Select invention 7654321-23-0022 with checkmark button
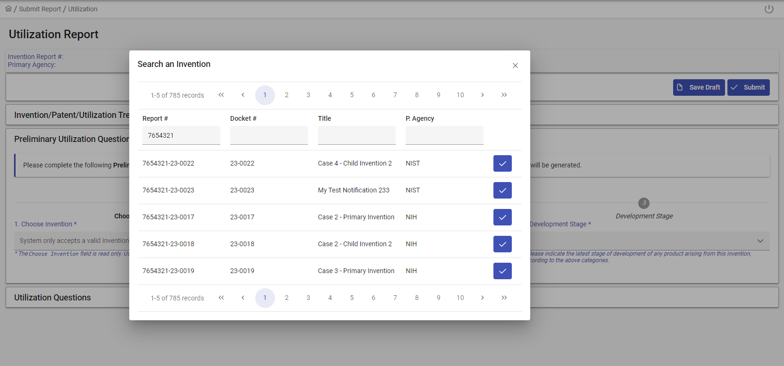 click(502, 164)
